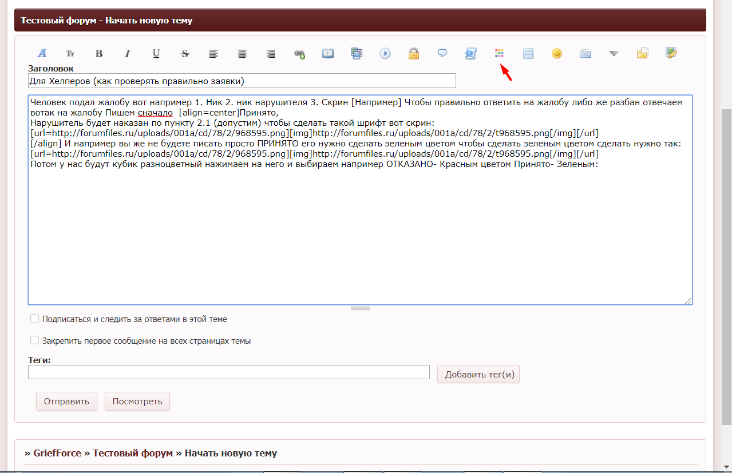Open the GriefForce breadcrumb link
The width and height of the screenshot is (732, 473).
click(57, 453)
